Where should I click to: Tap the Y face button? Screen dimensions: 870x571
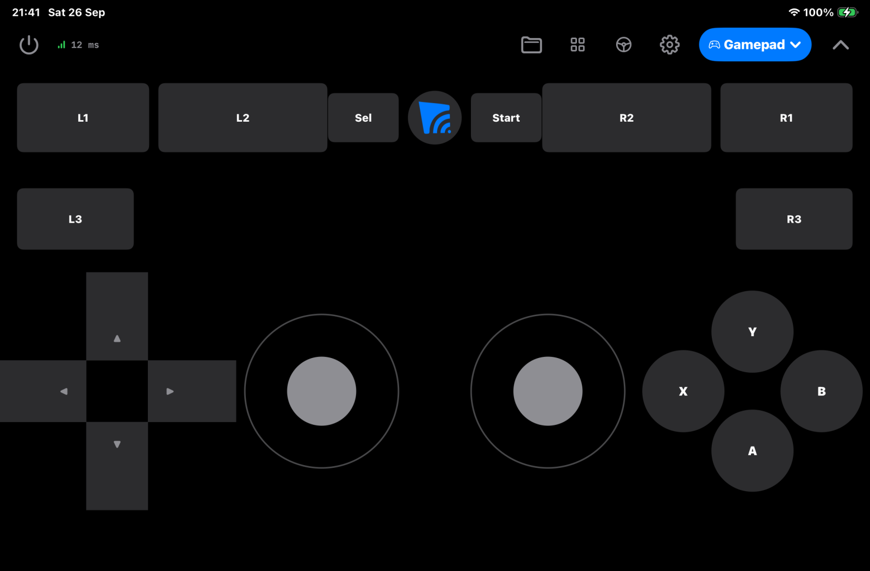[x=753, y=331]
